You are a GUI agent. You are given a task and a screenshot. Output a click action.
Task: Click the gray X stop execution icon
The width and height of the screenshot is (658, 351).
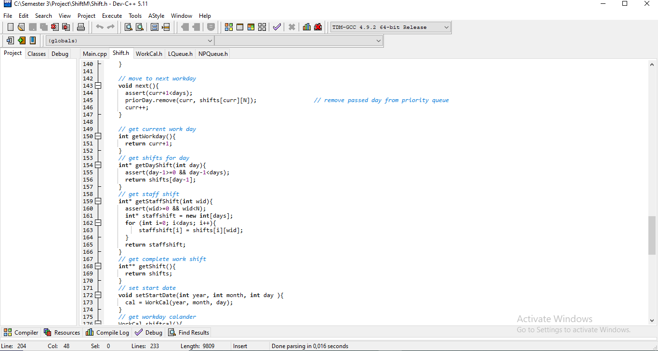(x=292, y=27)
